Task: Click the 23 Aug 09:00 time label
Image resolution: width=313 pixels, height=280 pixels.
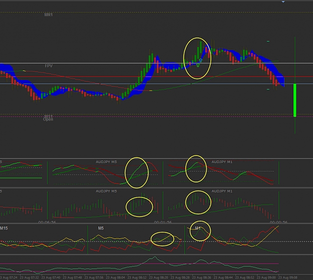Action: coord(266,277)
